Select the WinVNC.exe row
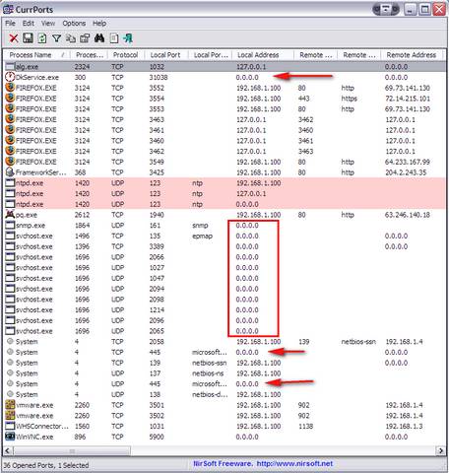 pos(224,437)
